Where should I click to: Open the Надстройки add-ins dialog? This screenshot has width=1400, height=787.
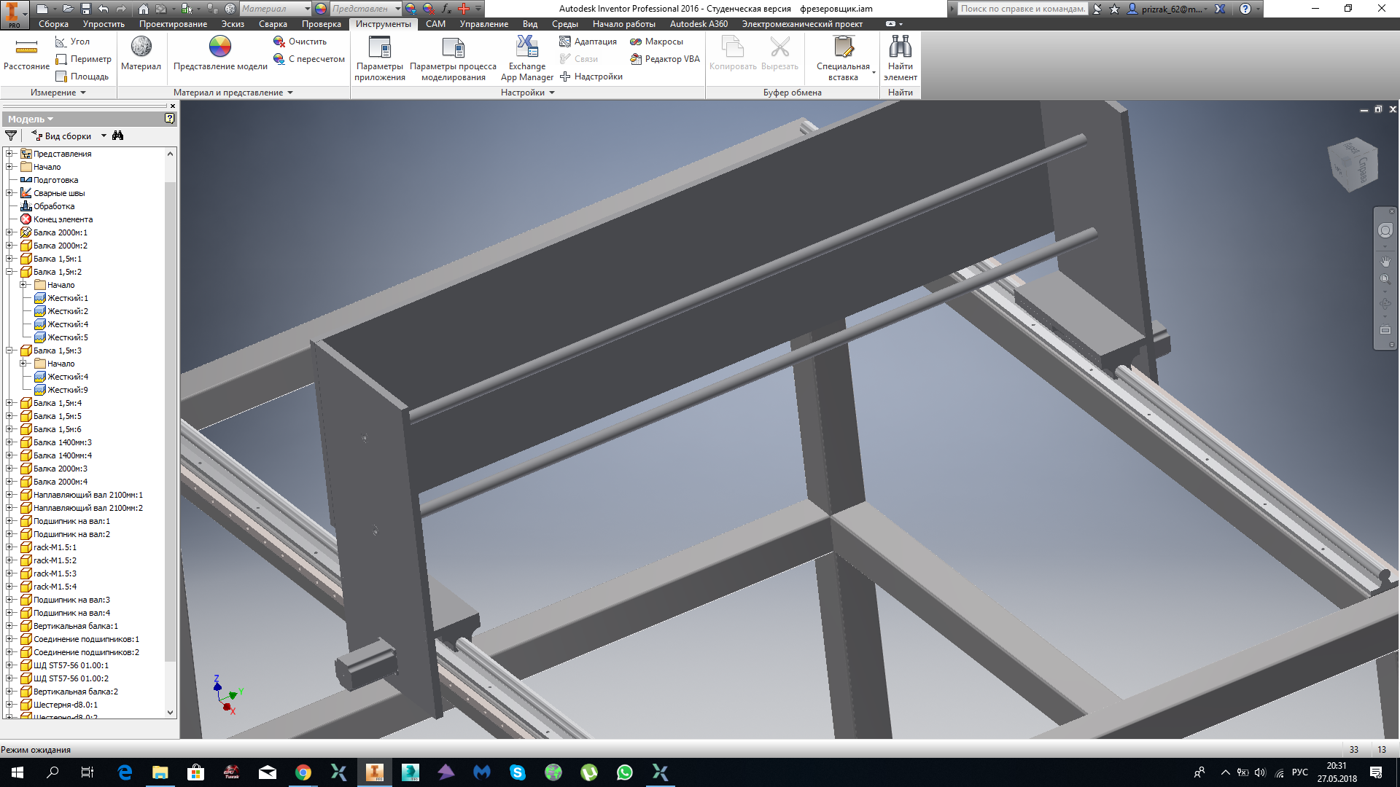[591, 77]
